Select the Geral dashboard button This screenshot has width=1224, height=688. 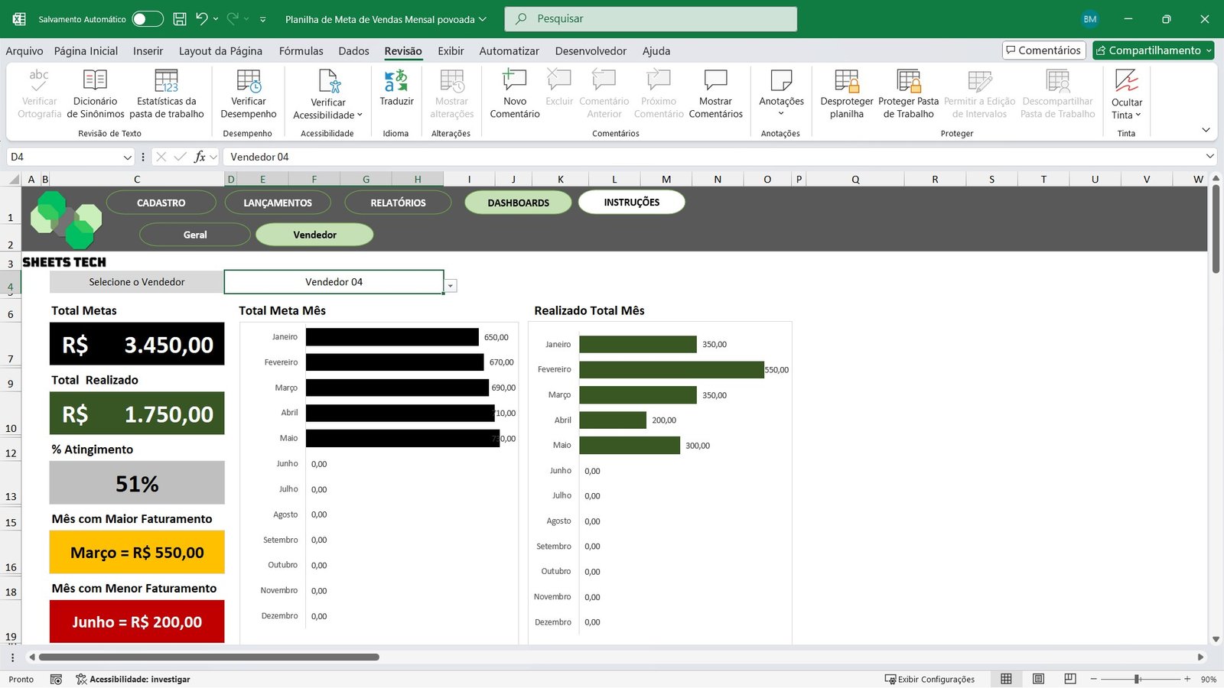[195, 235]
